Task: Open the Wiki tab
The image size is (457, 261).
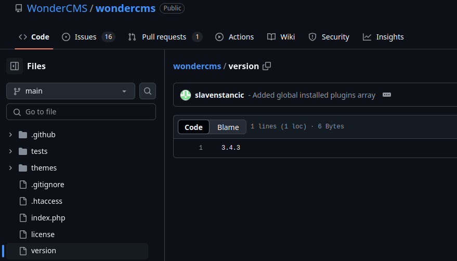Action: point(281,37)
